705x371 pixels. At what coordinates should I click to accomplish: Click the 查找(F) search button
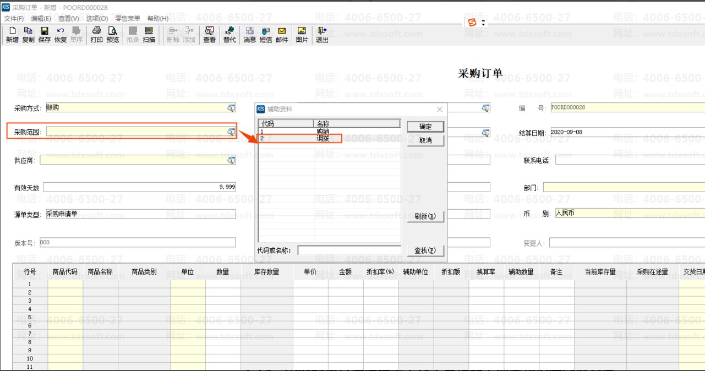(425, 250)
